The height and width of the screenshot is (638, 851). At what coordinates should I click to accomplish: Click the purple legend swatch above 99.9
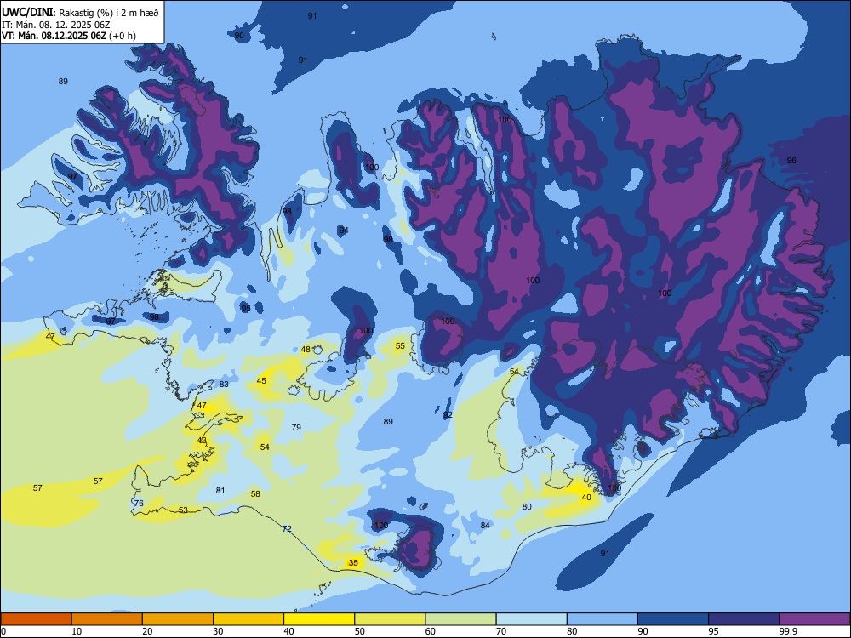814,619
